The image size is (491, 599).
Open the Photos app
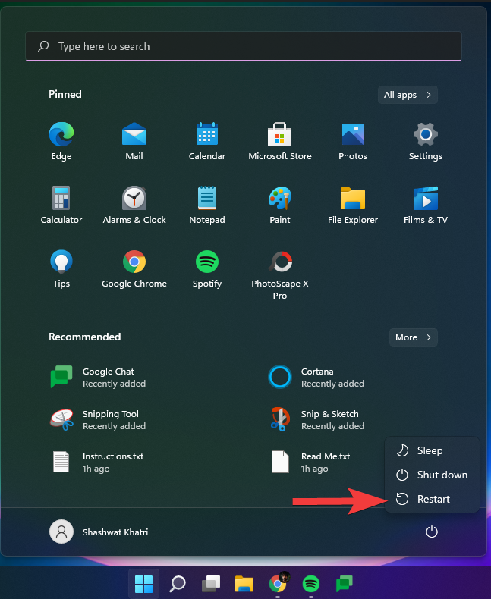(353, 141)
